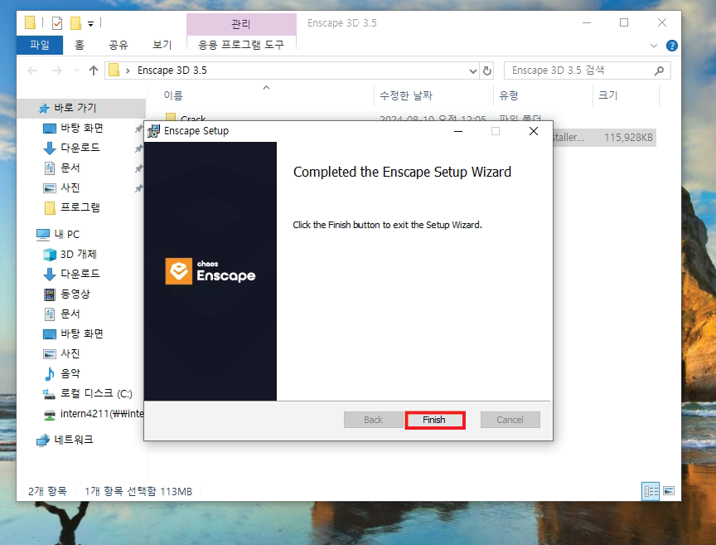Switch to the 공유 ribbon tab
Viewport: 716px width, 545px height.
tap(119, 45)
